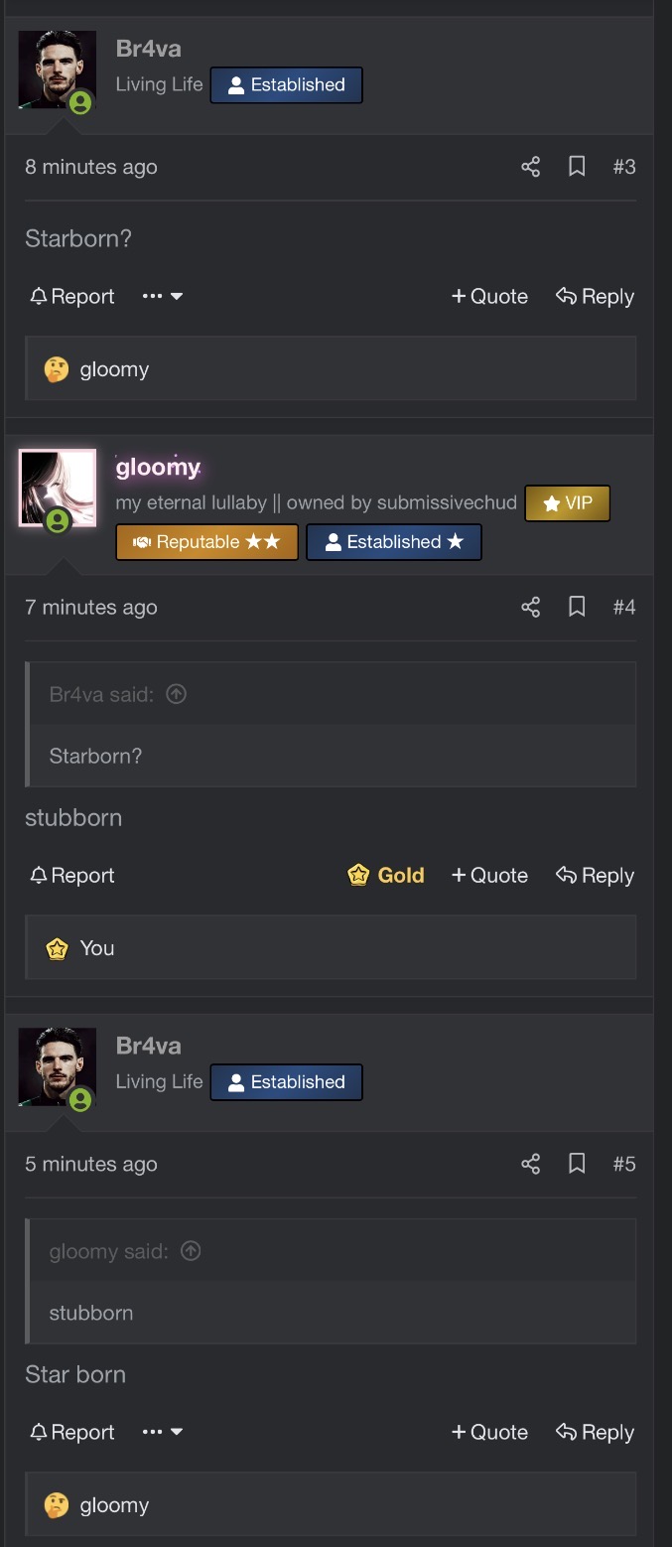This screenshot has height=1547, width=672.
Task: Reply to post #5
Action: [595, 1432]
